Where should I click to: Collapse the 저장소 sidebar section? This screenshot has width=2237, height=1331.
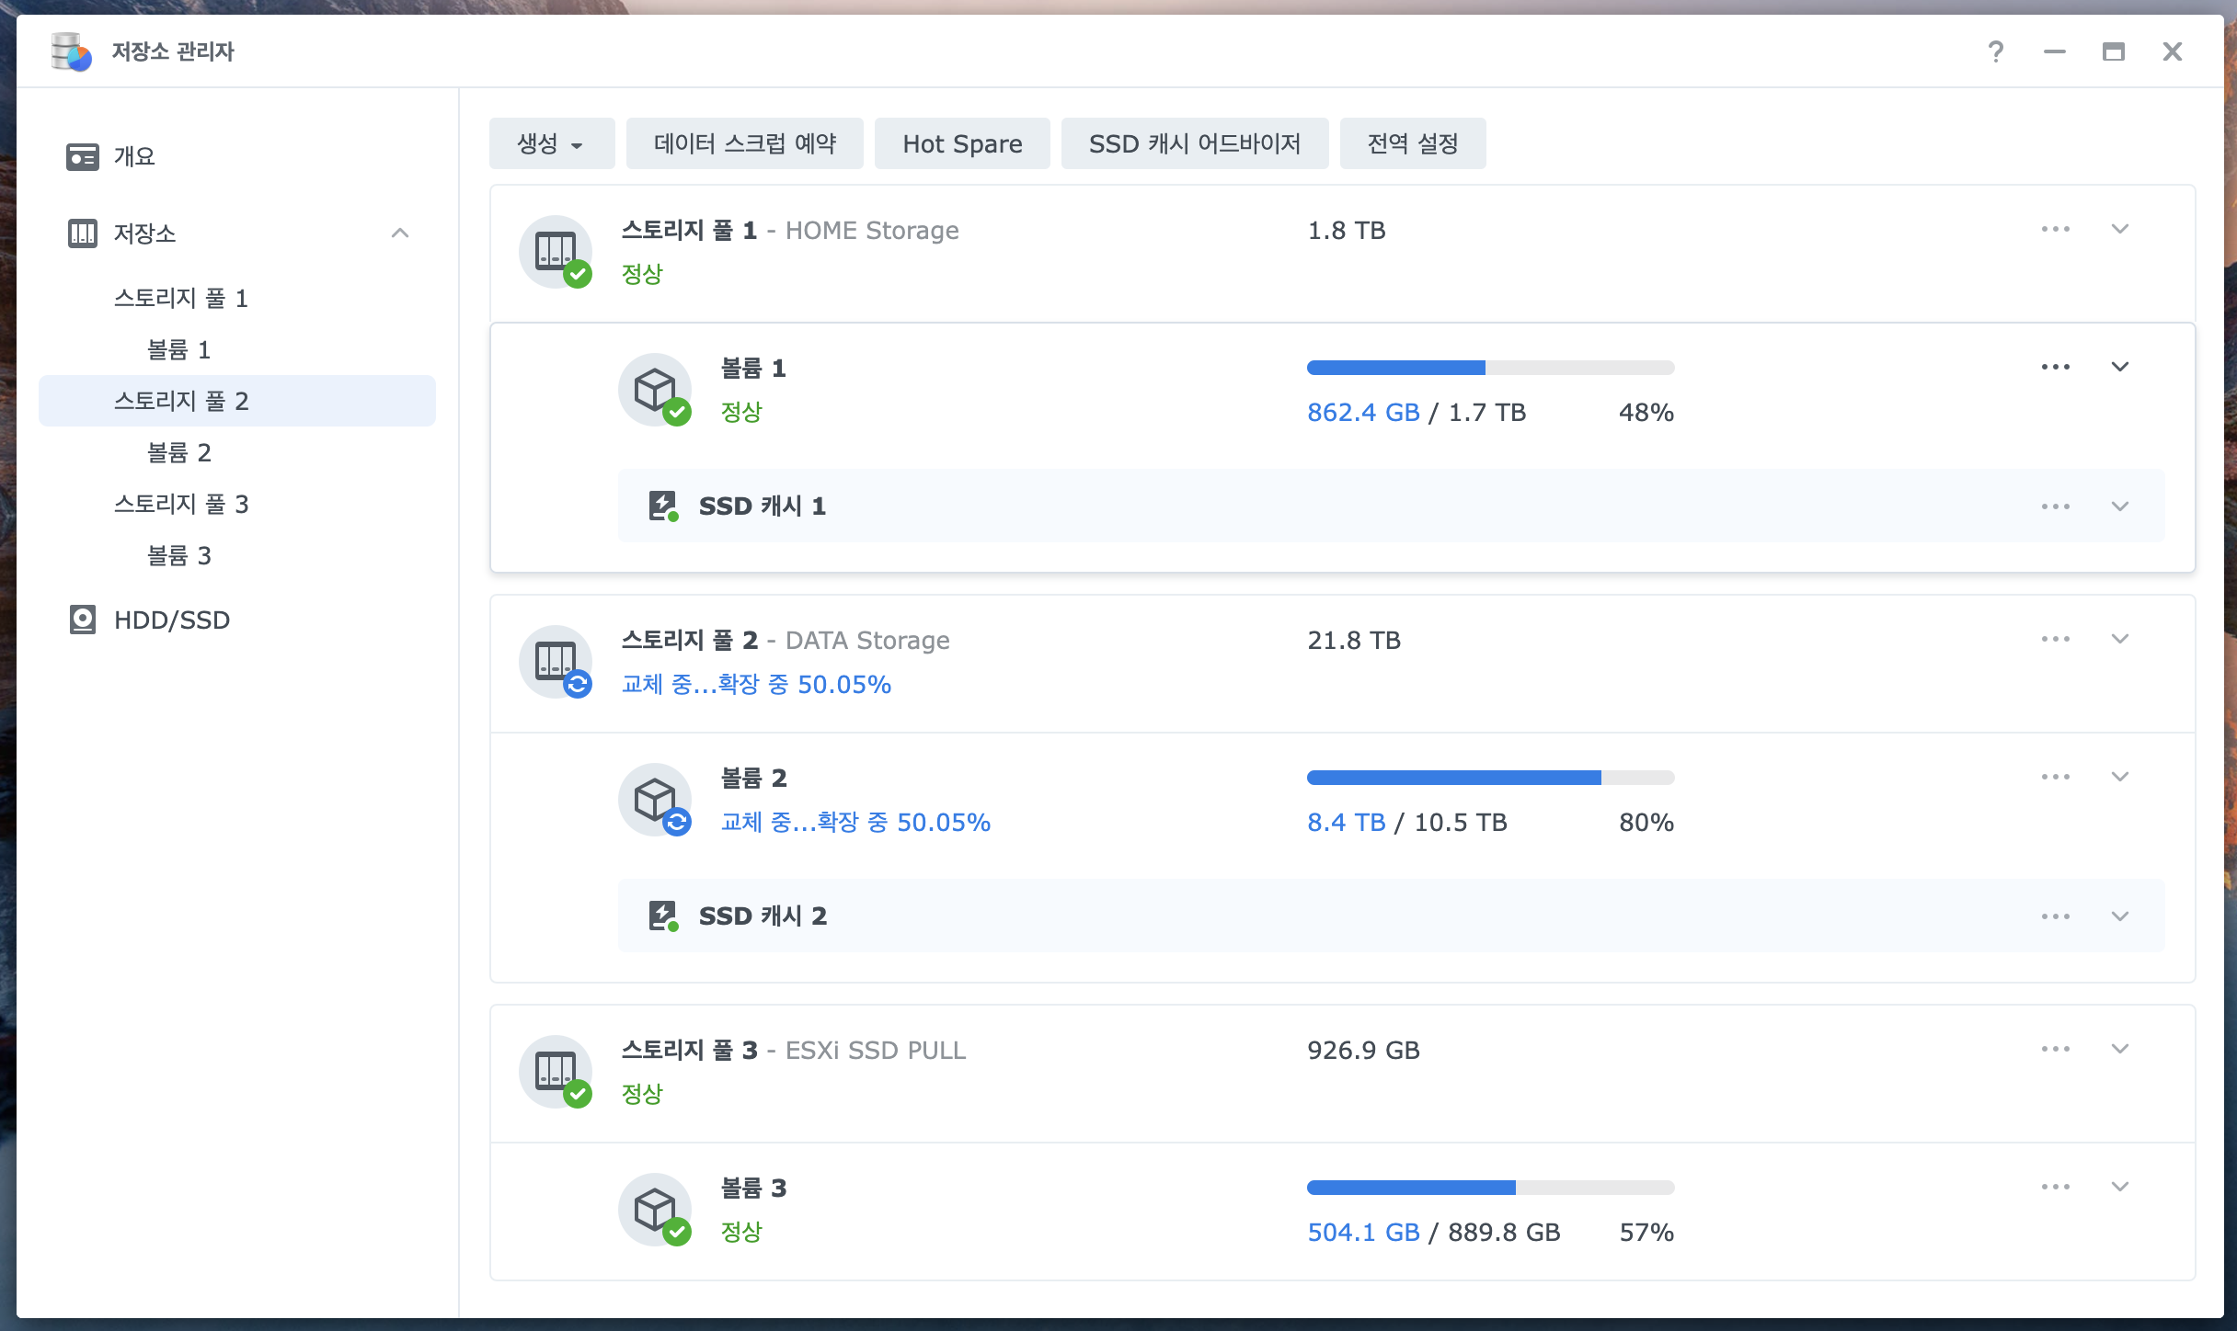(x=400, y=233)
